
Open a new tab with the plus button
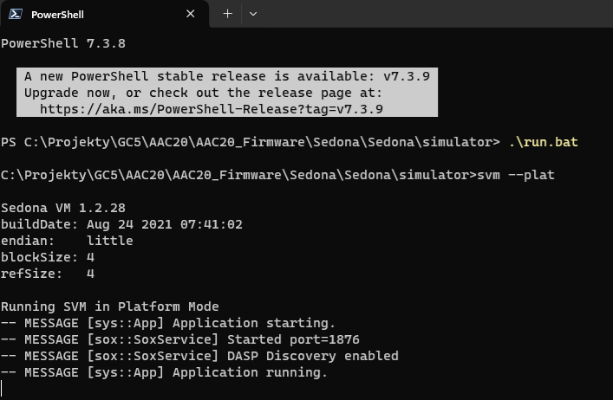(228, 14)
